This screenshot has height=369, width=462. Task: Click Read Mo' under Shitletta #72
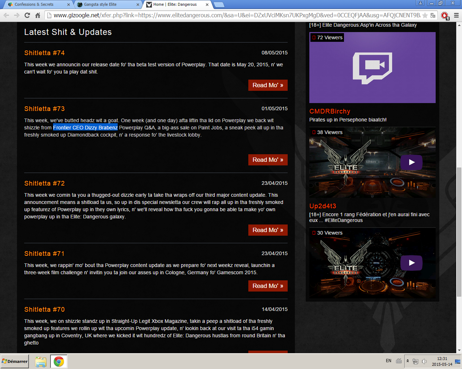[x=268, y=230]
